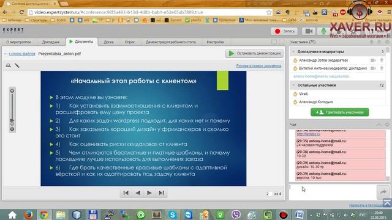Go to the previous slide
The image size is (392, 220).
coord(138,193)
